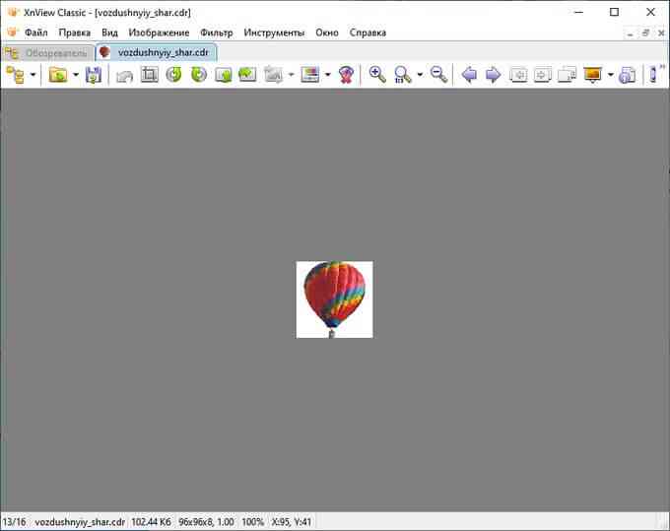The height and width of the screenshot is (531, 670).
Task: Open the Фильтр menu
Action: (x=217, y=33)
